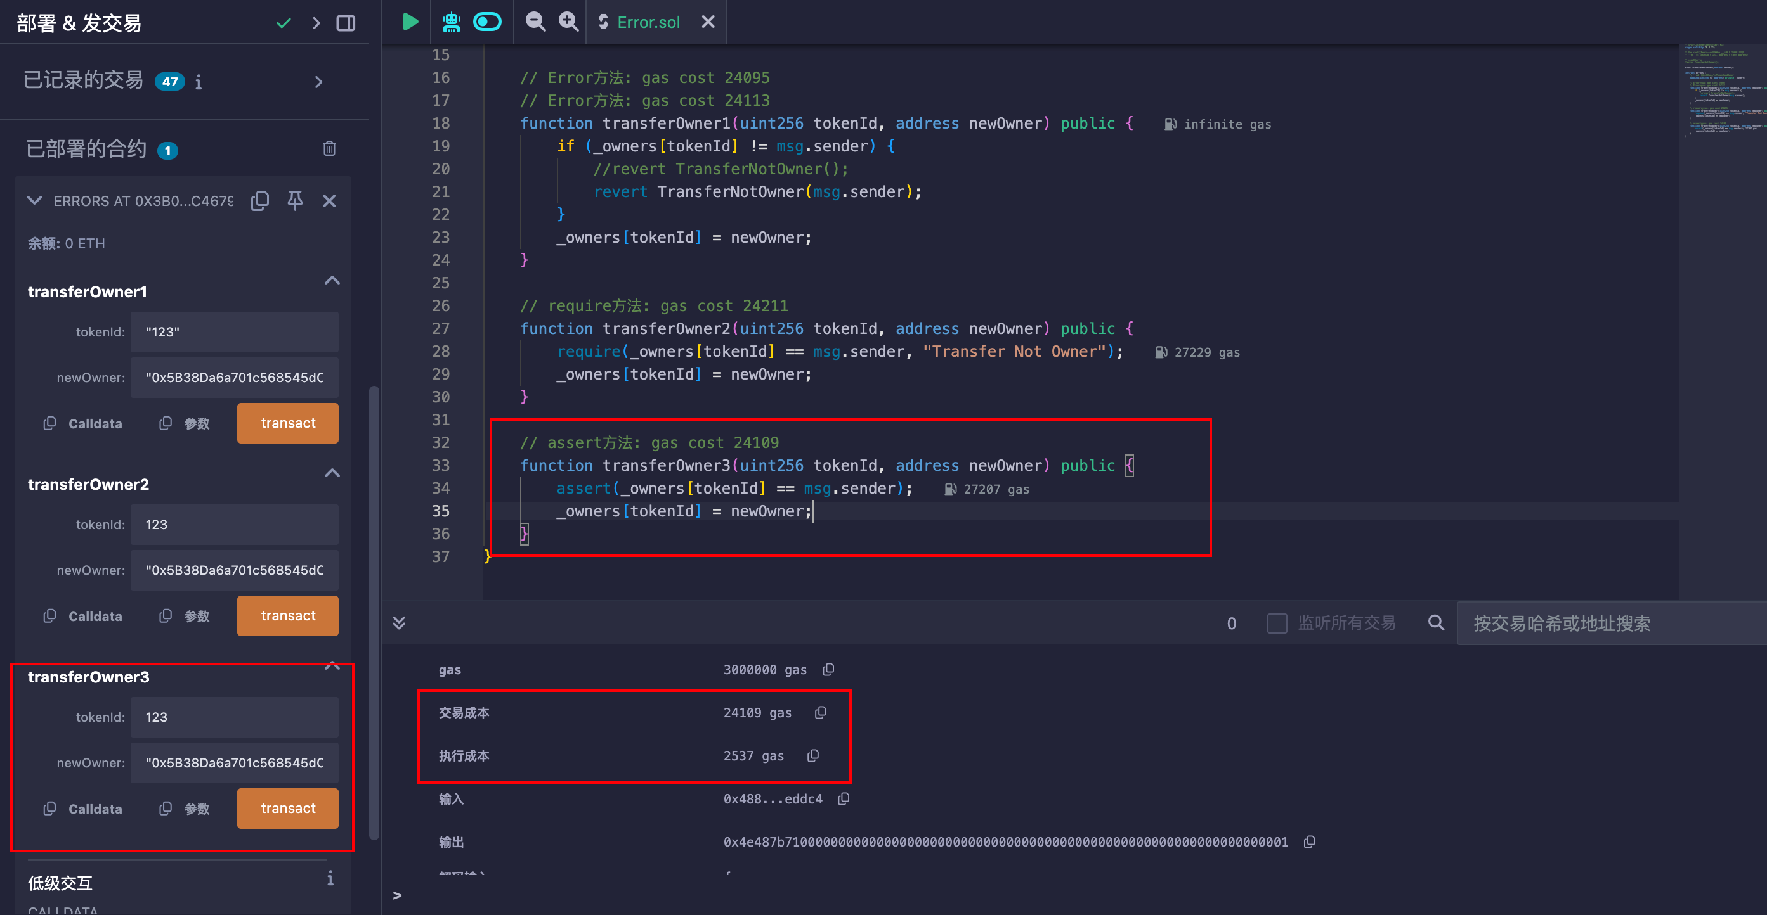Image resolution: width=1767 pixels, height=915 pixels.
Task: Close the Error.sol editor tab
Action: coord(708,22)
